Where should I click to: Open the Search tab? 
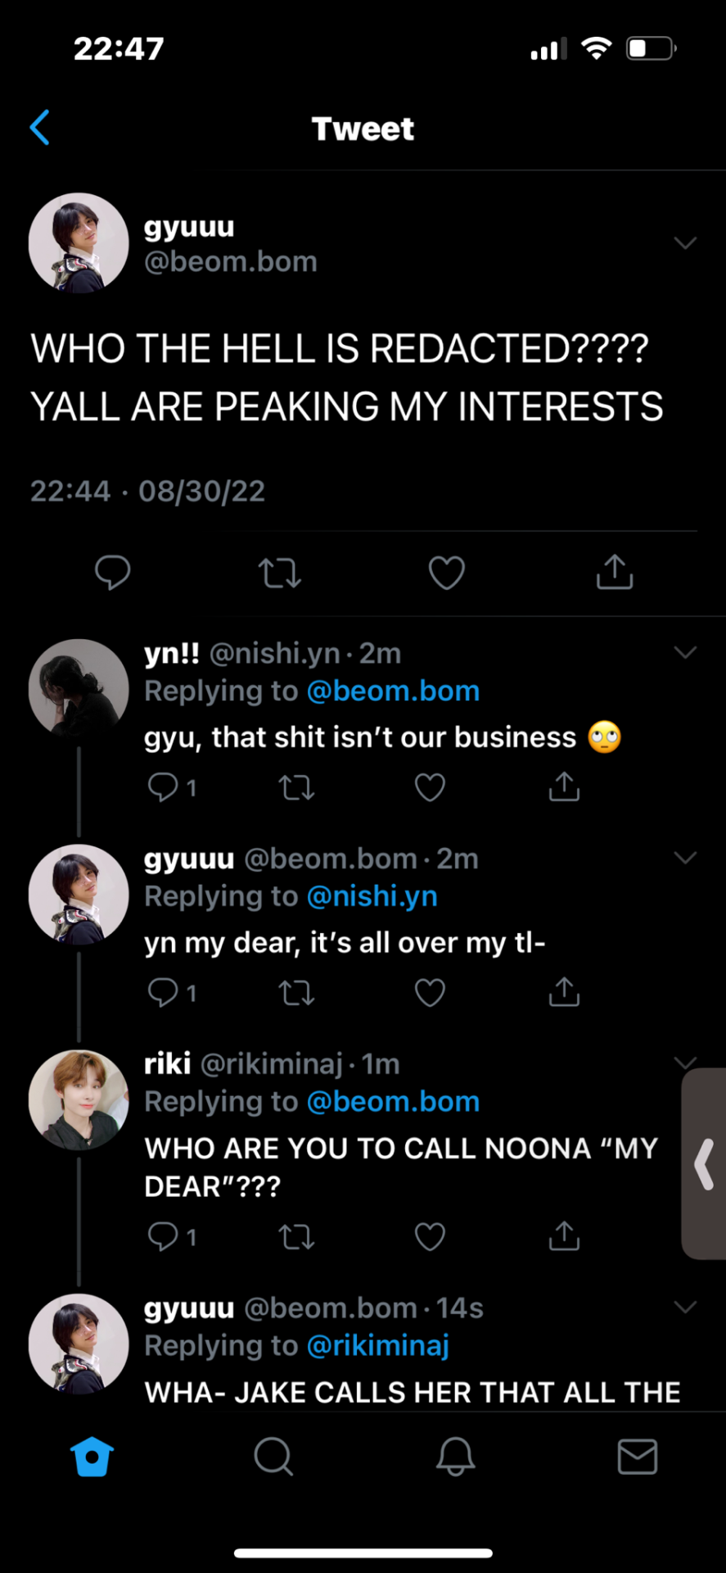click(x=273, y=1457)
